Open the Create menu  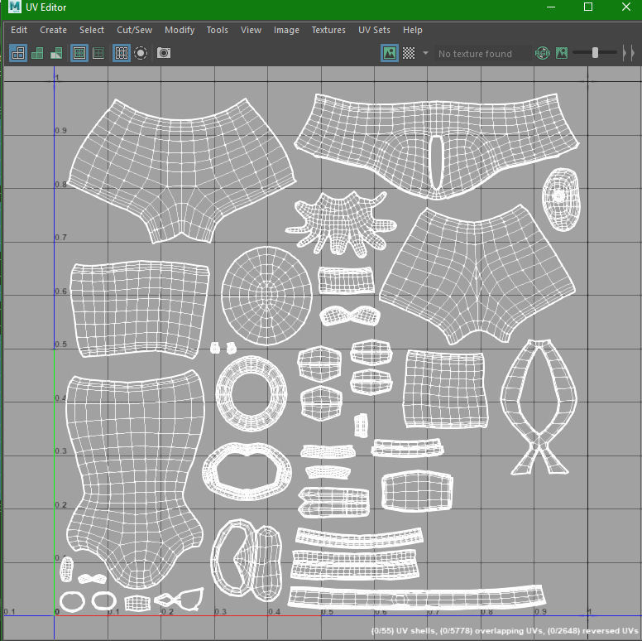click(53, 30)
